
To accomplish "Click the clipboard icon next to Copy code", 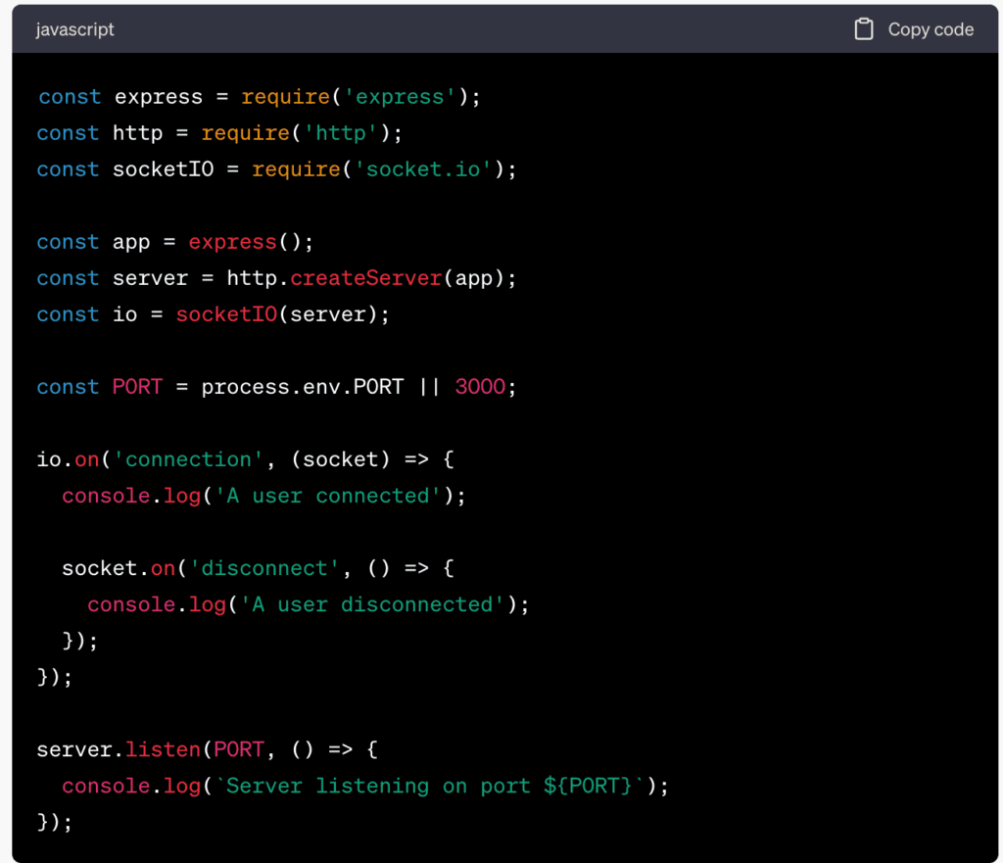I will point(864,29).
